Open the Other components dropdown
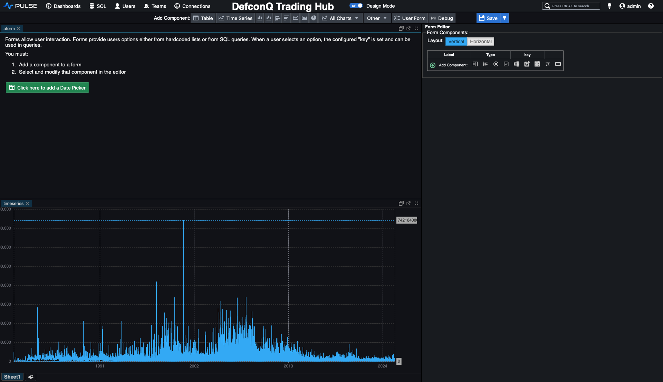 coord(377,18)
